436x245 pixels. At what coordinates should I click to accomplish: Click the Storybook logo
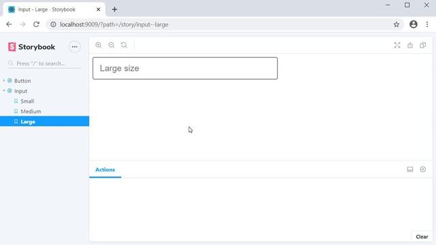tap(31, 47)
